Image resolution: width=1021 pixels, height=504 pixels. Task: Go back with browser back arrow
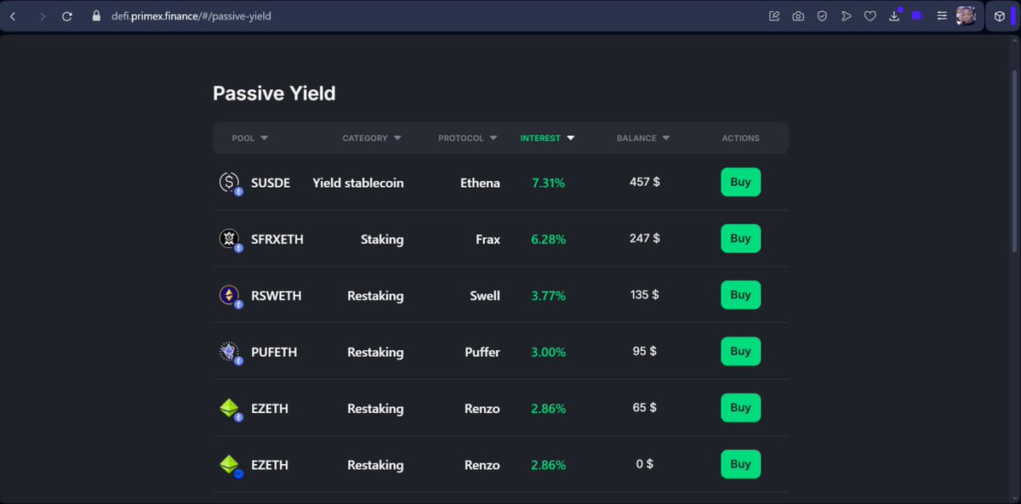[x=13, y=16]
